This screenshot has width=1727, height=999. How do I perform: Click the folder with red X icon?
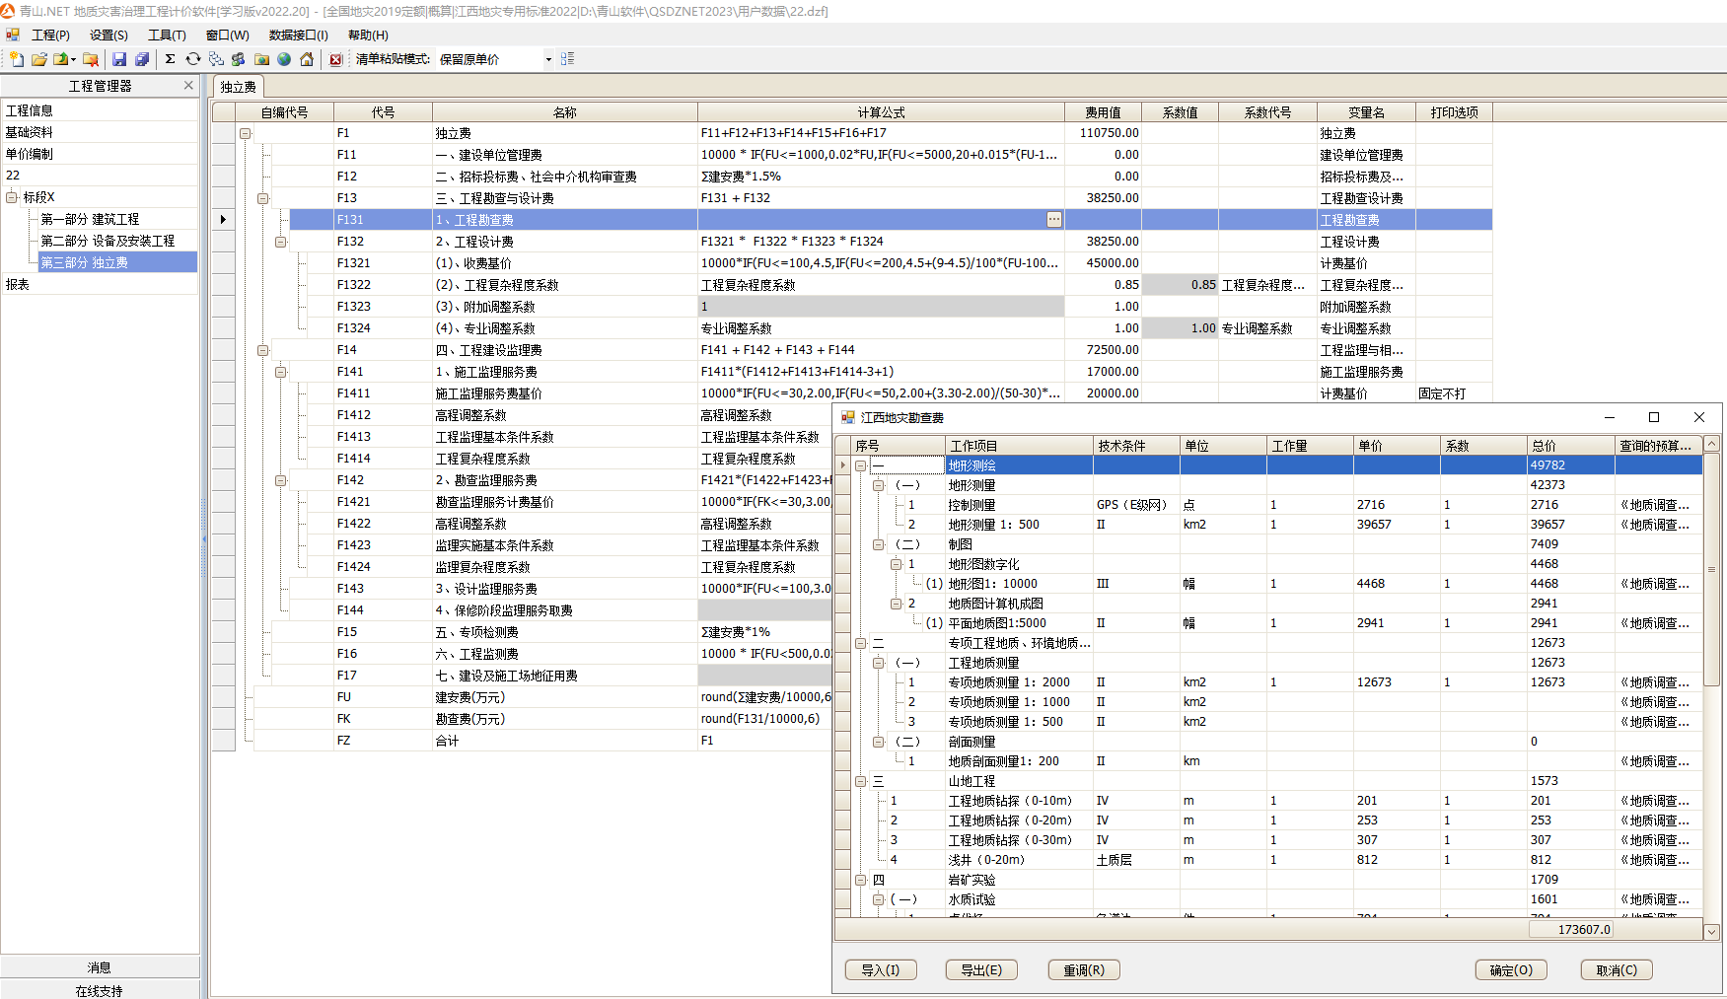click(90, 59)
